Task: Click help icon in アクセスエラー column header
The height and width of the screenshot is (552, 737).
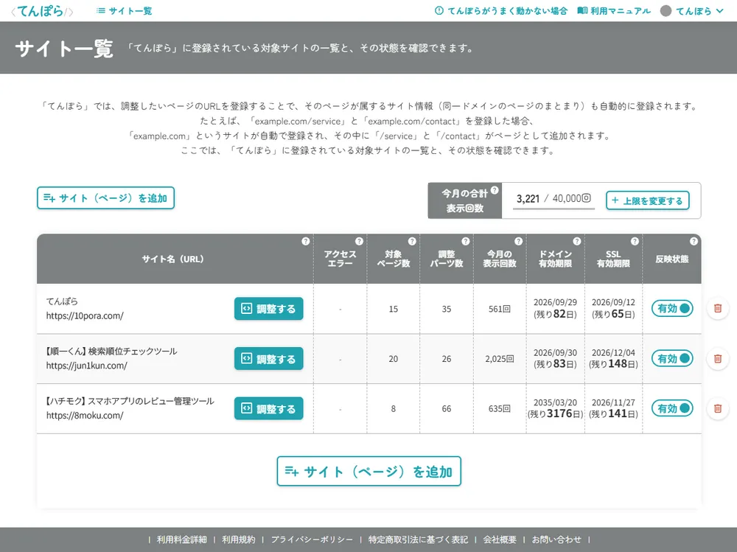Action: pos(359,241)
